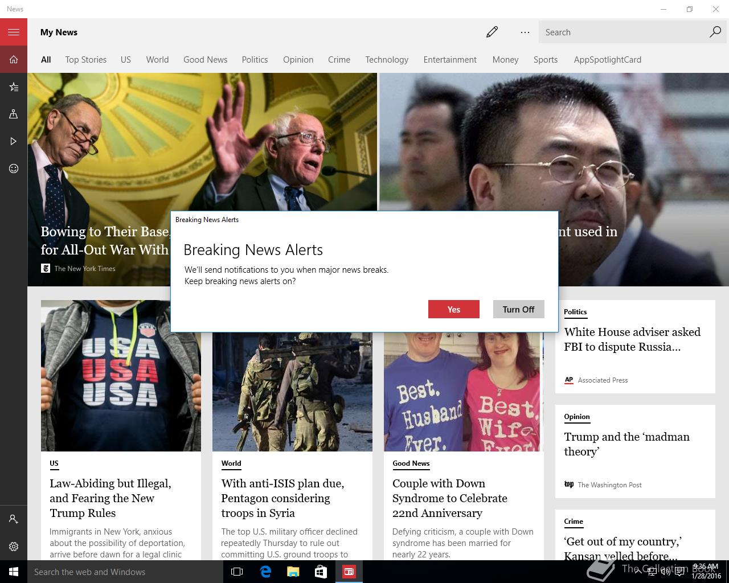Click the search magnifier icon
729x583 pixels.
pyautogui.click(x=715, y=32)
